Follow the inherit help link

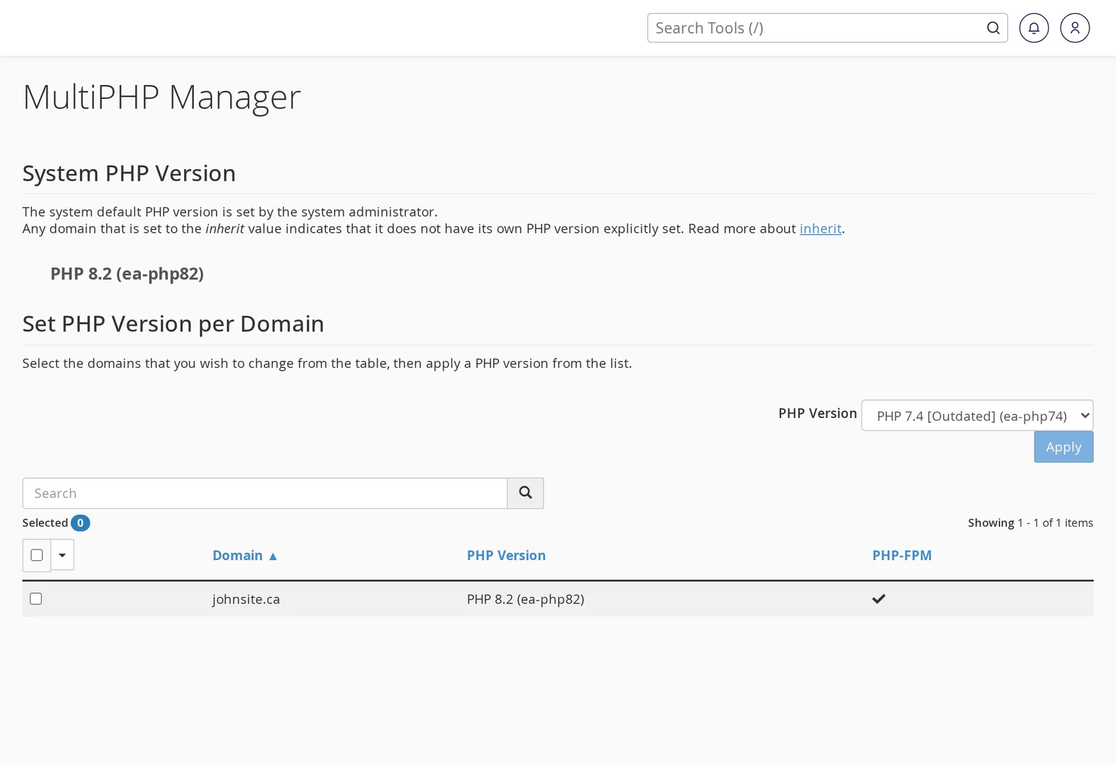coord(820,229)
